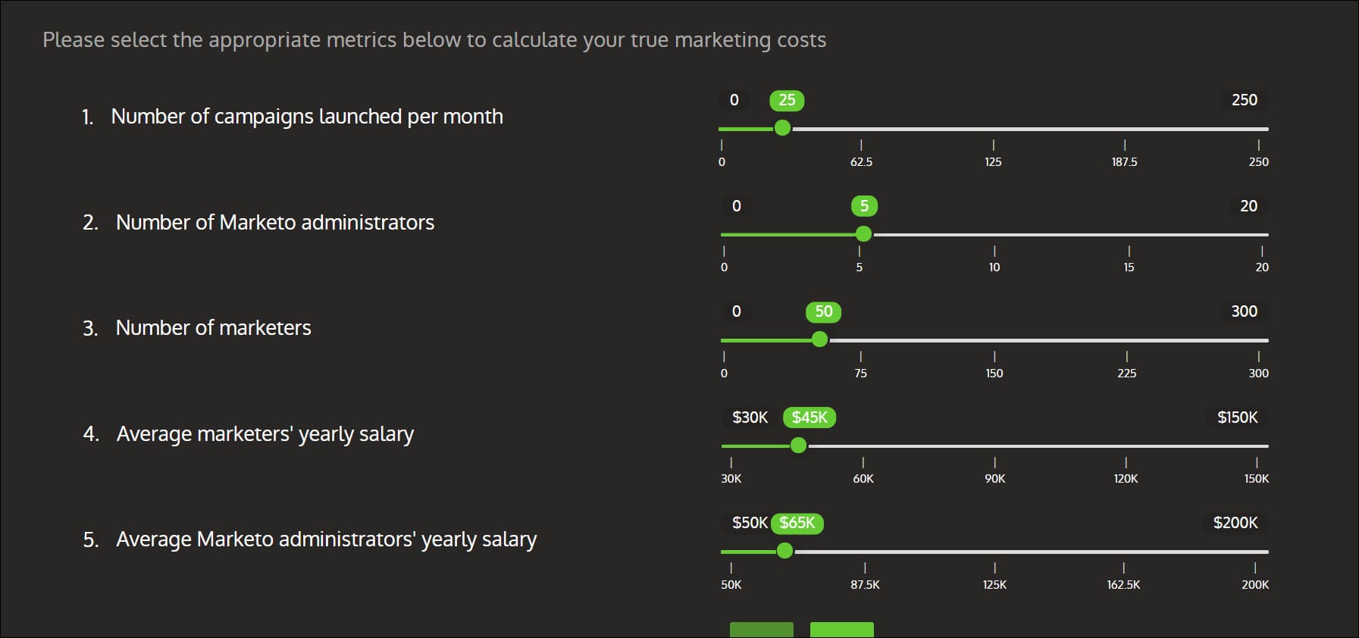The width and height of the screenshot is (1359, 638).
Task: Click the number of marketers slider handle
Action: pyautogui.click(x=819, y=339)
